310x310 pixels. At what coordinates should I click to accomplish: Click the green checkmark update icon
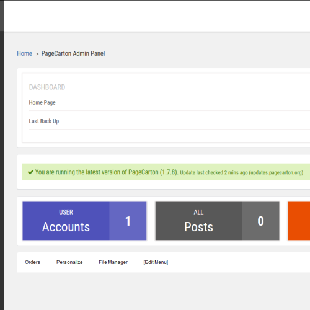pyautogui.click(x=30, y=172)
